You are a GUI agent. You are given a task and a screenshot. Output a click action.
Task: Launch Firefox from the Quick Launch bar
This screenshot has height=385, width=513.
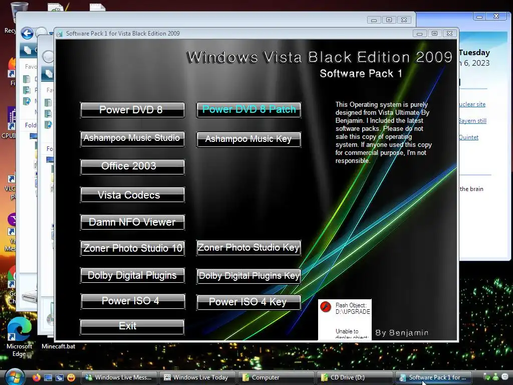[36, 377]
